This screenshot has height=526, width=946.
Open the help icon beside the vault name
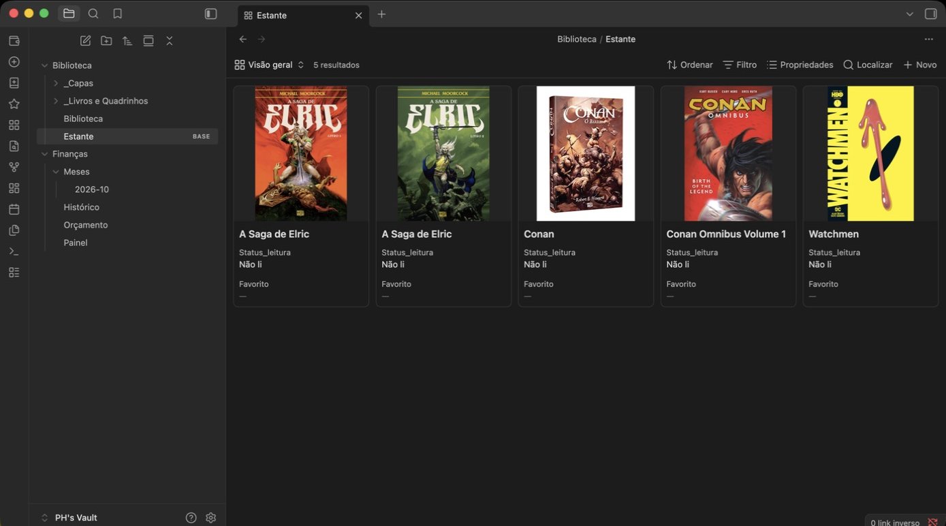click(x=191, y=518)
